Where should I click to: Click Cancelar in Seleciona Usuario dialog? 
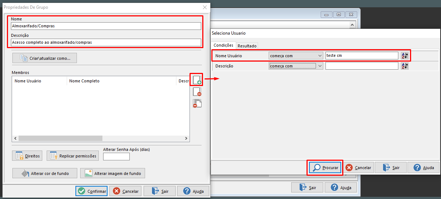(358, 168)
